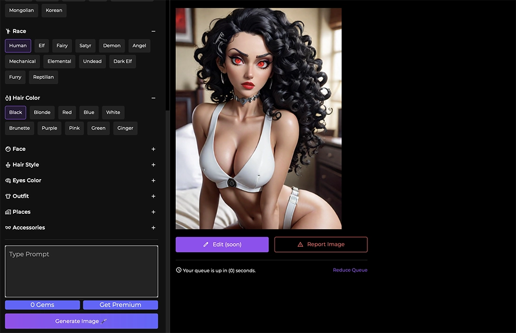Image resolution: width=516 pixels, height=333 pixels.
Task: Pick the Purple hair color swatch
Action: click(x=49, y=128)
